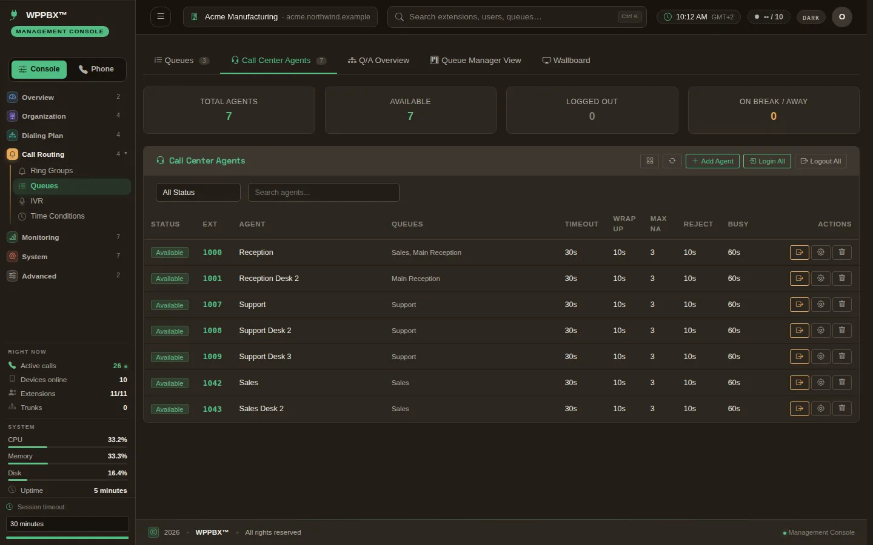Open Overview in the sidebar
The width and height of the screenshot is (873, 545).
(67, 97)
